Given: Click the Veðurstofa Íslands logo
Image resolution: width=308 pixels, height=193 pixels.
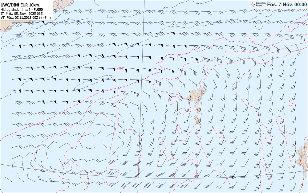Looking at the screenshot, I should (258, 4).
